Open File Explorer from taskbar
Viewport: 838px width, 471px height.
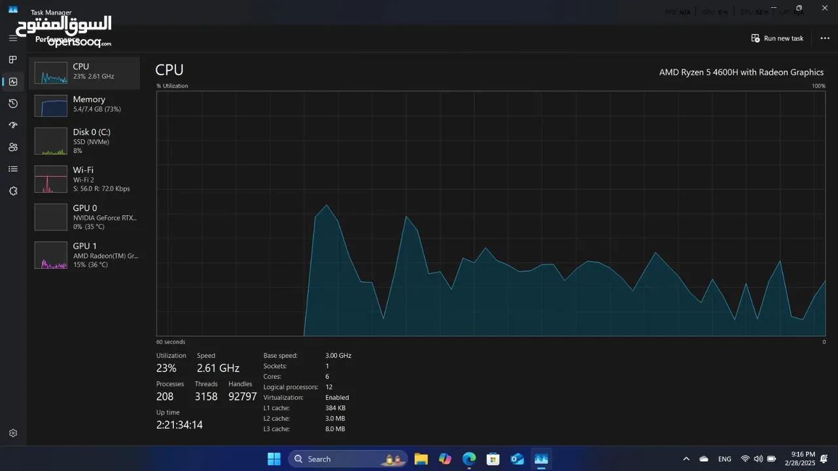tap(421, 459)
